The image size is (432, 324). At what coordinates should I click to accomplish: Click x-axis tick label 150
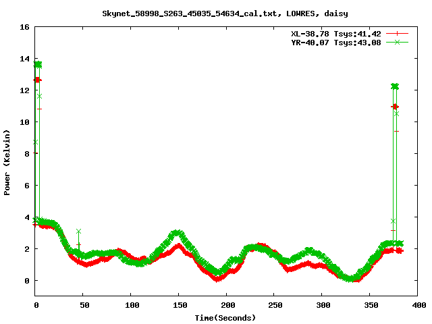tap(180, 305)
